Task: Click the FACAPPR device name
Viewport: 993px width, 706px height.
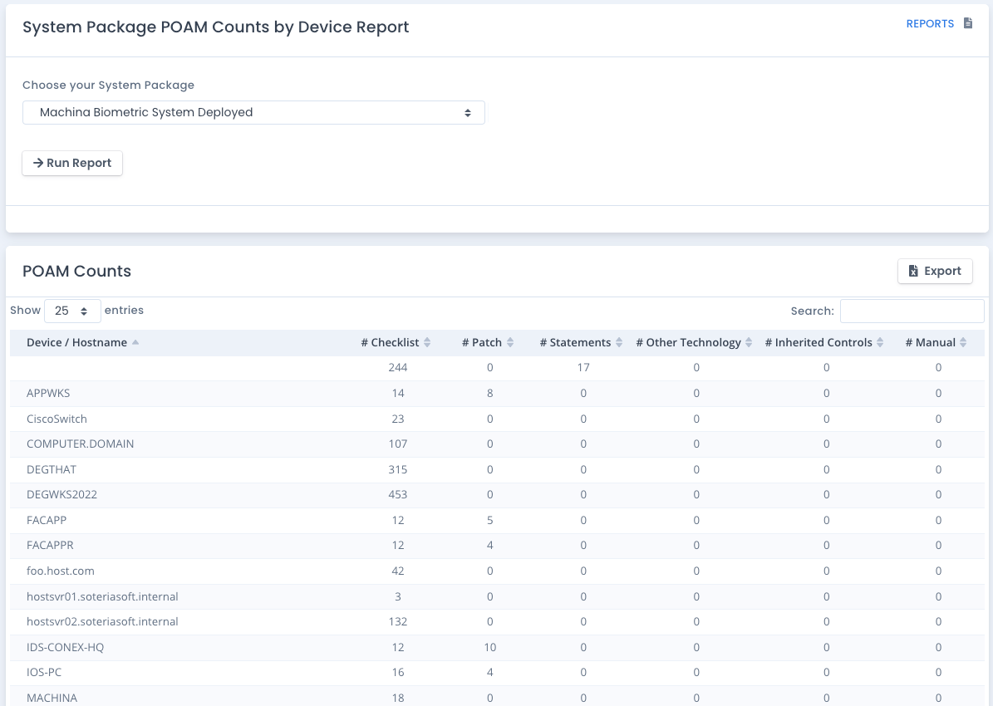Action: point(50,545)
